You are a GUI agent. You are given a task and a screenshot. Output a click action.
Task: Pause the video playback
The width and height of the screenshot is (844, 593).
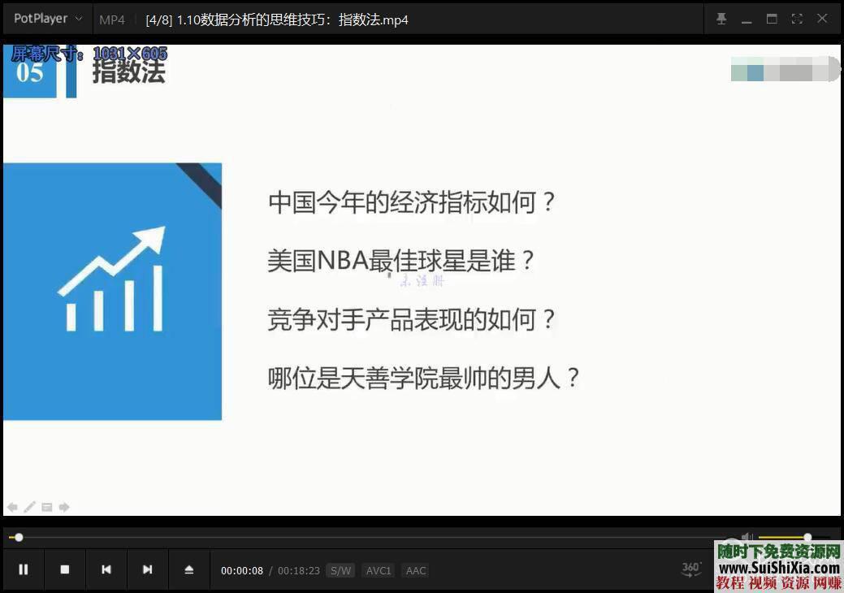tap(23, 569)
